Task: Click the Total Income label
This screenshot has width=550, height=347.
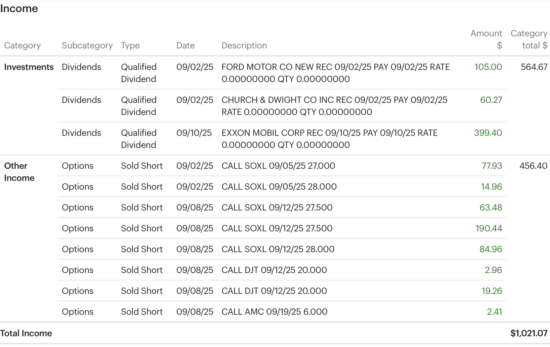Action: [x=26, y=333]
